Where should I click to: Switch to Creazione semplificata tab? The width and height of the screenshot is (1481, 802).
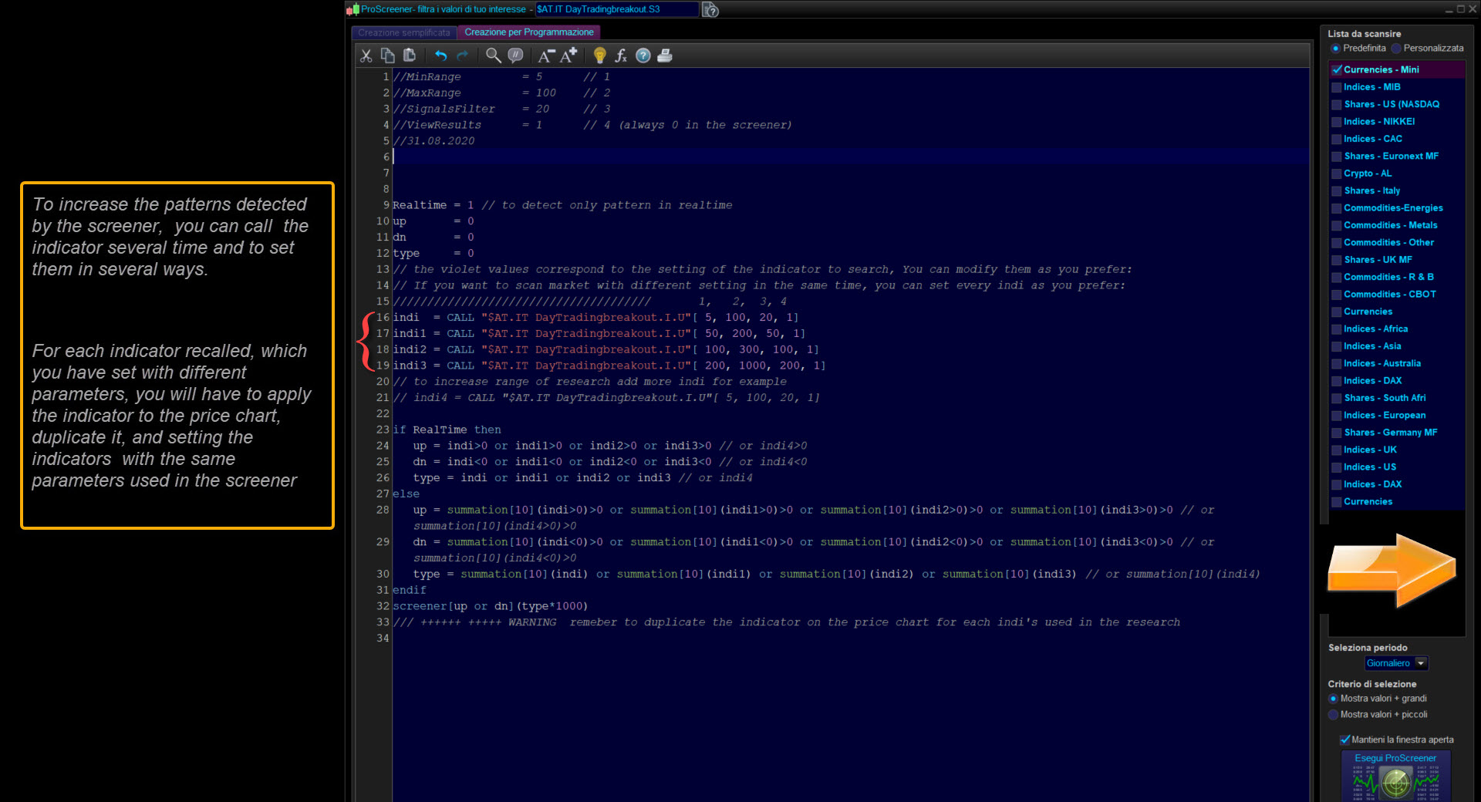click(403, 32)
